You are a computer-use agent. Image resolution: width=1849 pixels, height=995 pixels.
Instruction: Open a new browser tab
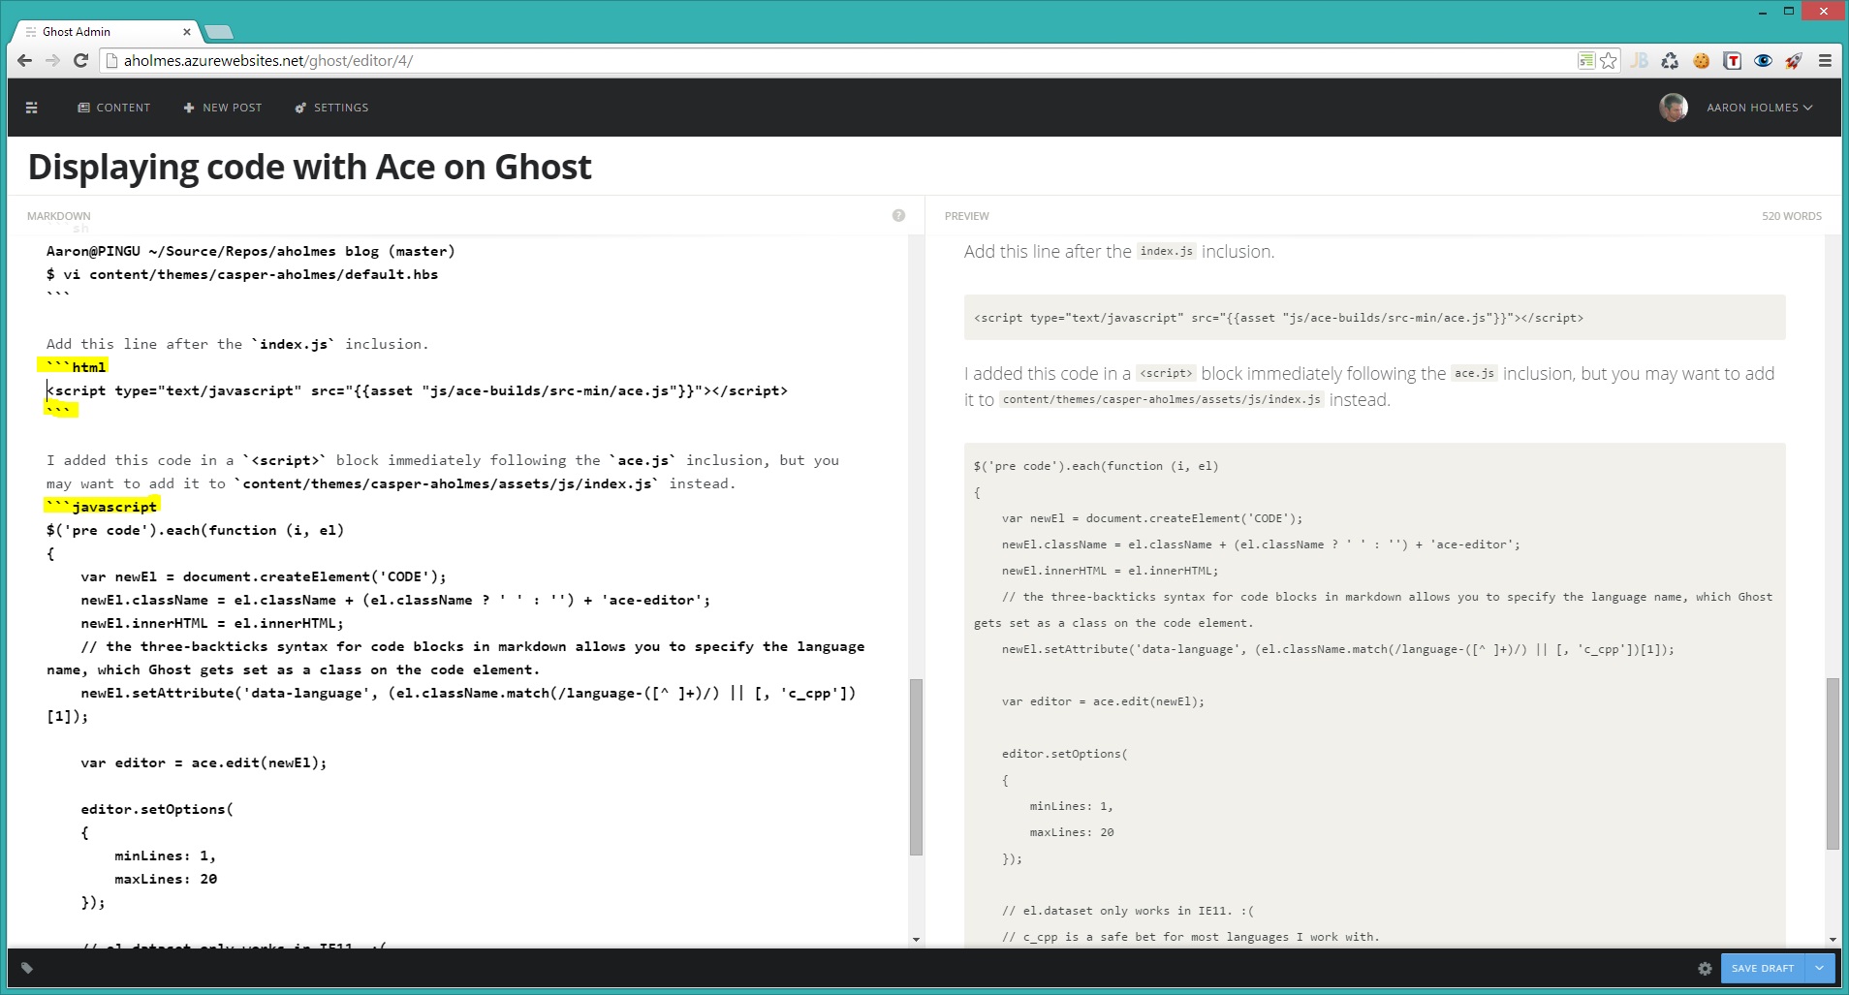pyautogui.click(x=219, y=32)
